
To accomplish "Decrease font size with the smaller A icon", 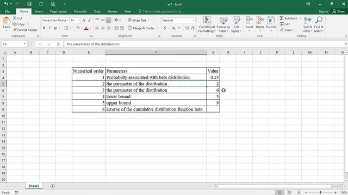I will [x=89, y=20].
